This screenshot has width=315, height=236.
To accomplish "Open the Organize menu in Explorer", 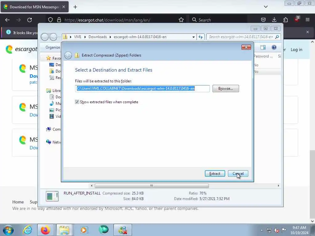I will [53, 47].
